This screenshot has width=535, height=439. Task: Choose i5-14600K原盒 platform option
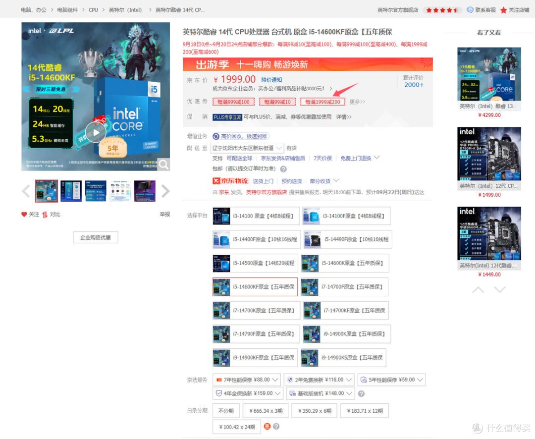coord(345,263)
